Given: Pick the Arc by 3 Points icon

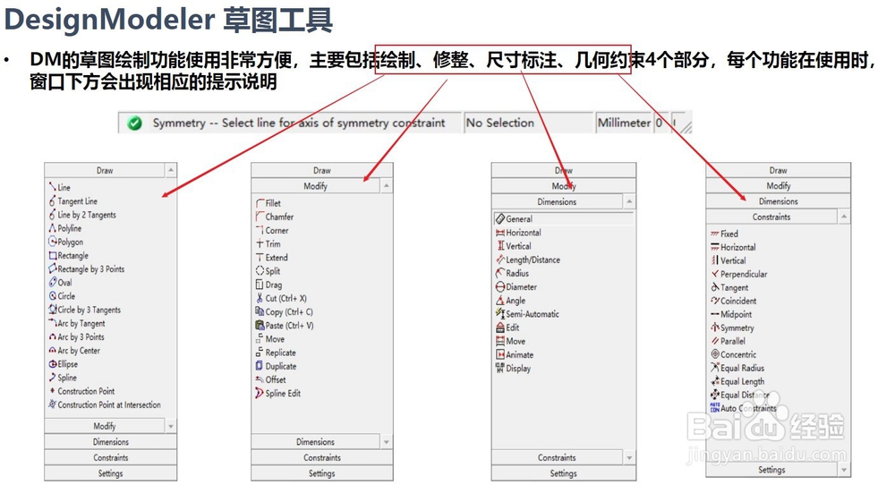Looking at the screenshot, I should [x=52, y=336].
